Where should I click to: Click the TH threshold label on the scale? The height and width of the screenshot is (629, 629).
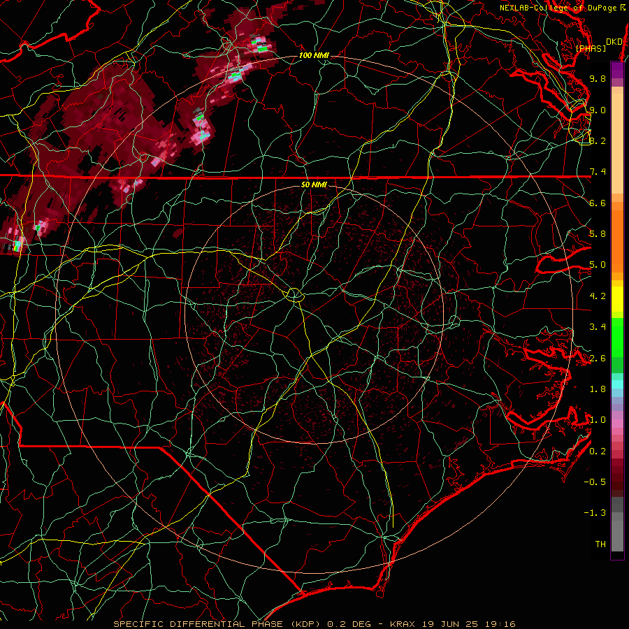click(600, 544)
